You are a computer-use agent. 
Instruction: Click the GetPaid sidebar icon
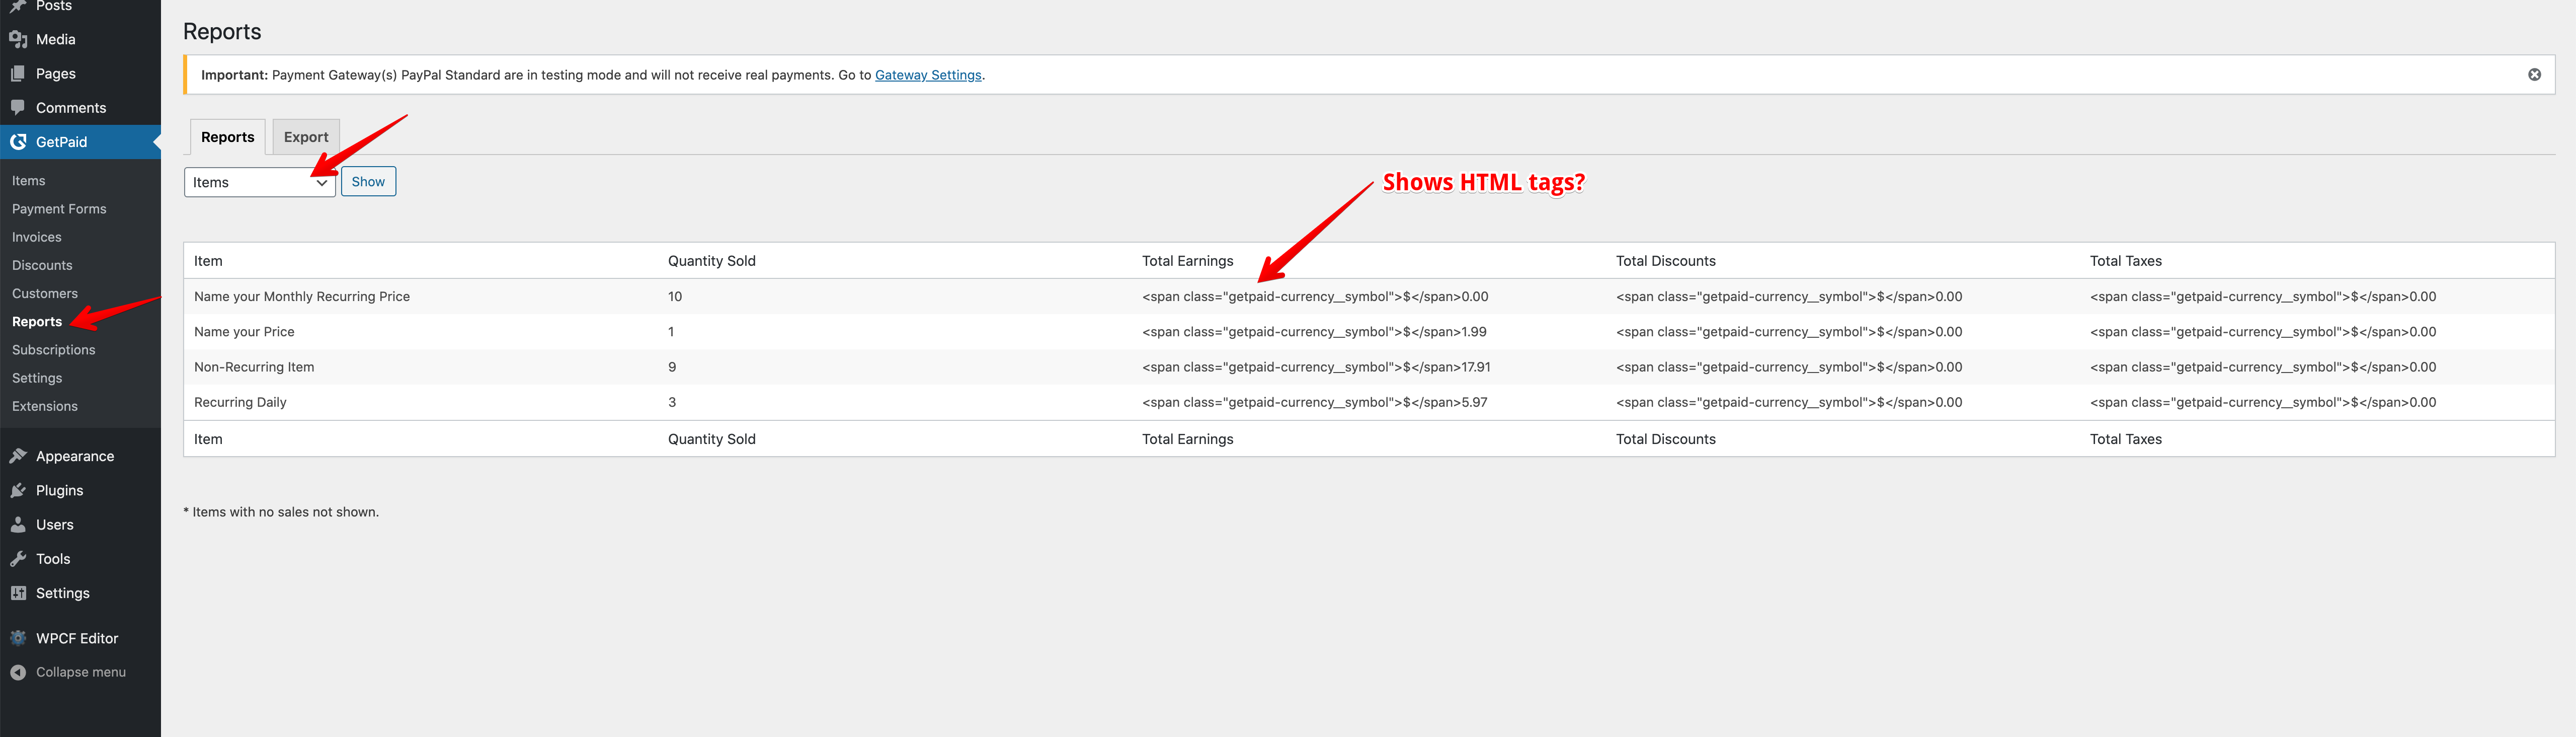pos(18,141)
